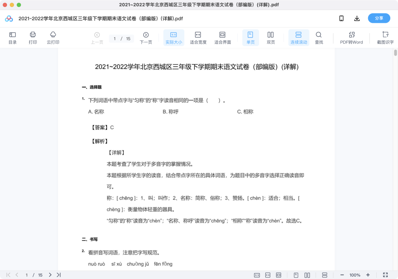This screenshot has width=398, height=279.
Task: Switch to 单页 single page mode
Action: pos(250,38)
